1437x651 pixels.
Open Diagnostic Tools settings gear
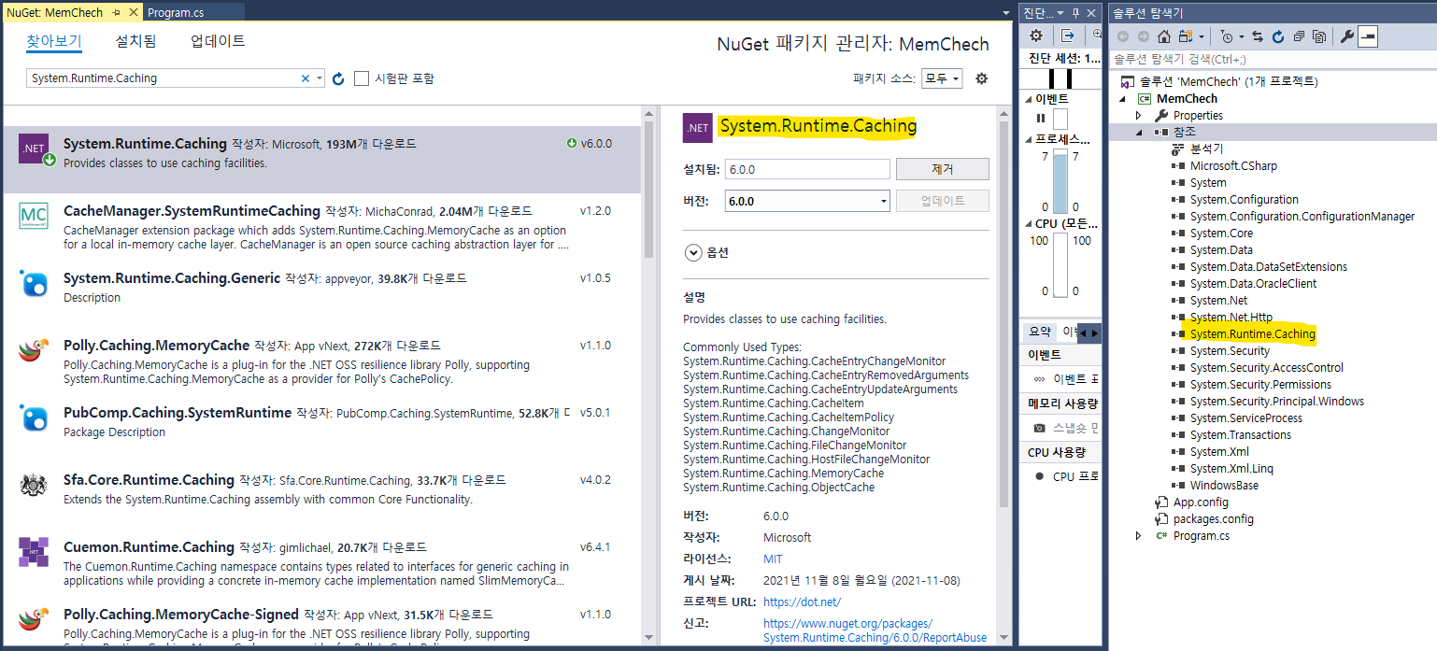tap(1035, 35)
